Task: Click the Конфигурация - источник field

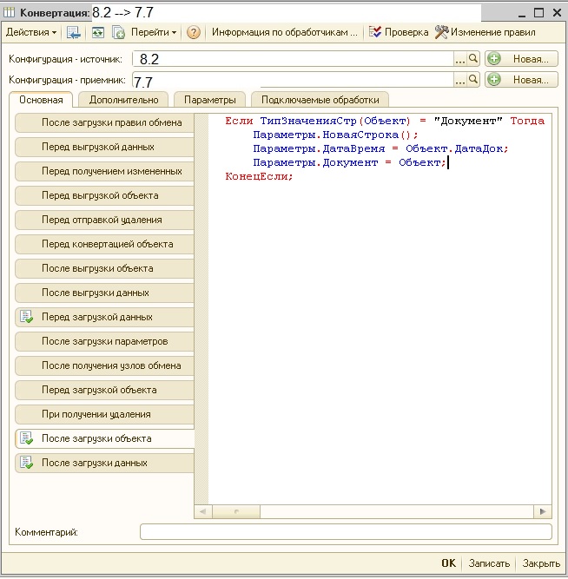Action: [293, 59]
